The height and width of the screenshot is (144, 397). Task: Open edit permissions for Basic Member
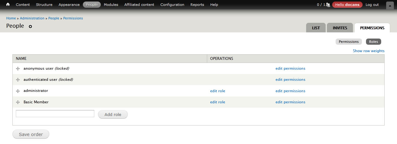[290, 102]
